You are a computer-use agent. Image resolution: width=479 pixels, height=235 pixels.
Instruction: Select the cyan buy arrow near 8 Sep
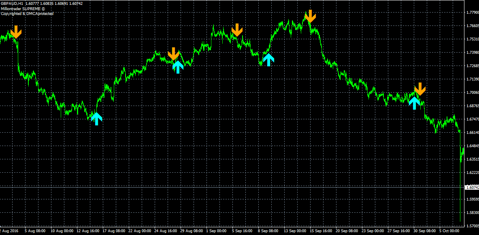[268, 59]
